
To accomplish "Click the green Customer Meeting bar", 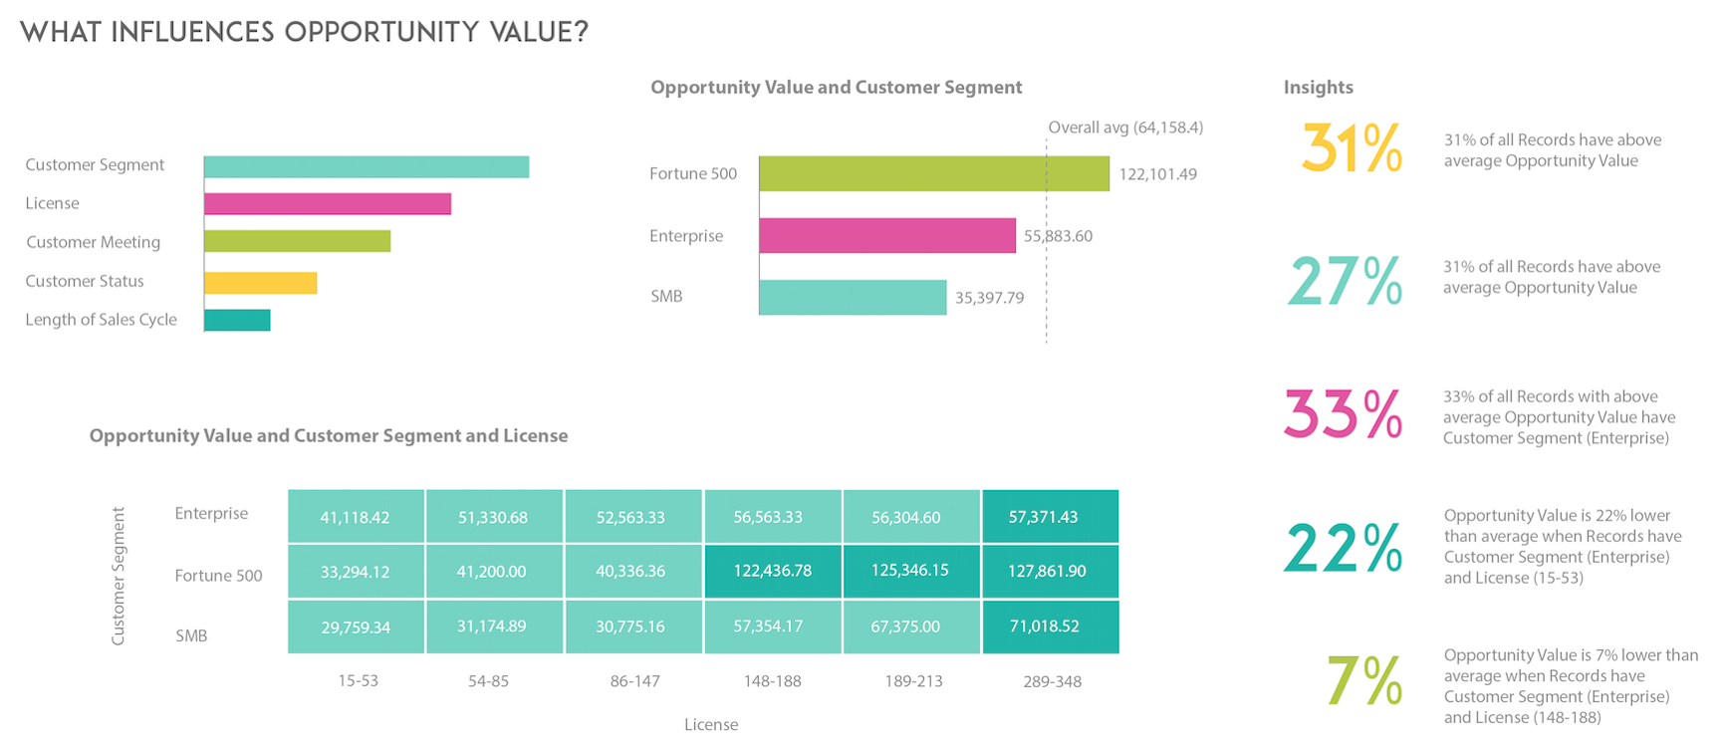I will tap(297, 241).
